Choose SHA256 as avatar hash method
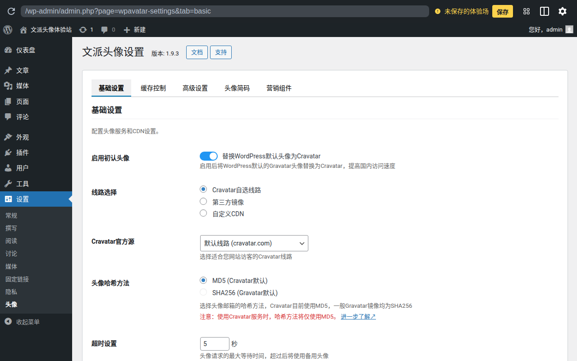Viewport: 577px width, 361px height. tap(203, 292)
